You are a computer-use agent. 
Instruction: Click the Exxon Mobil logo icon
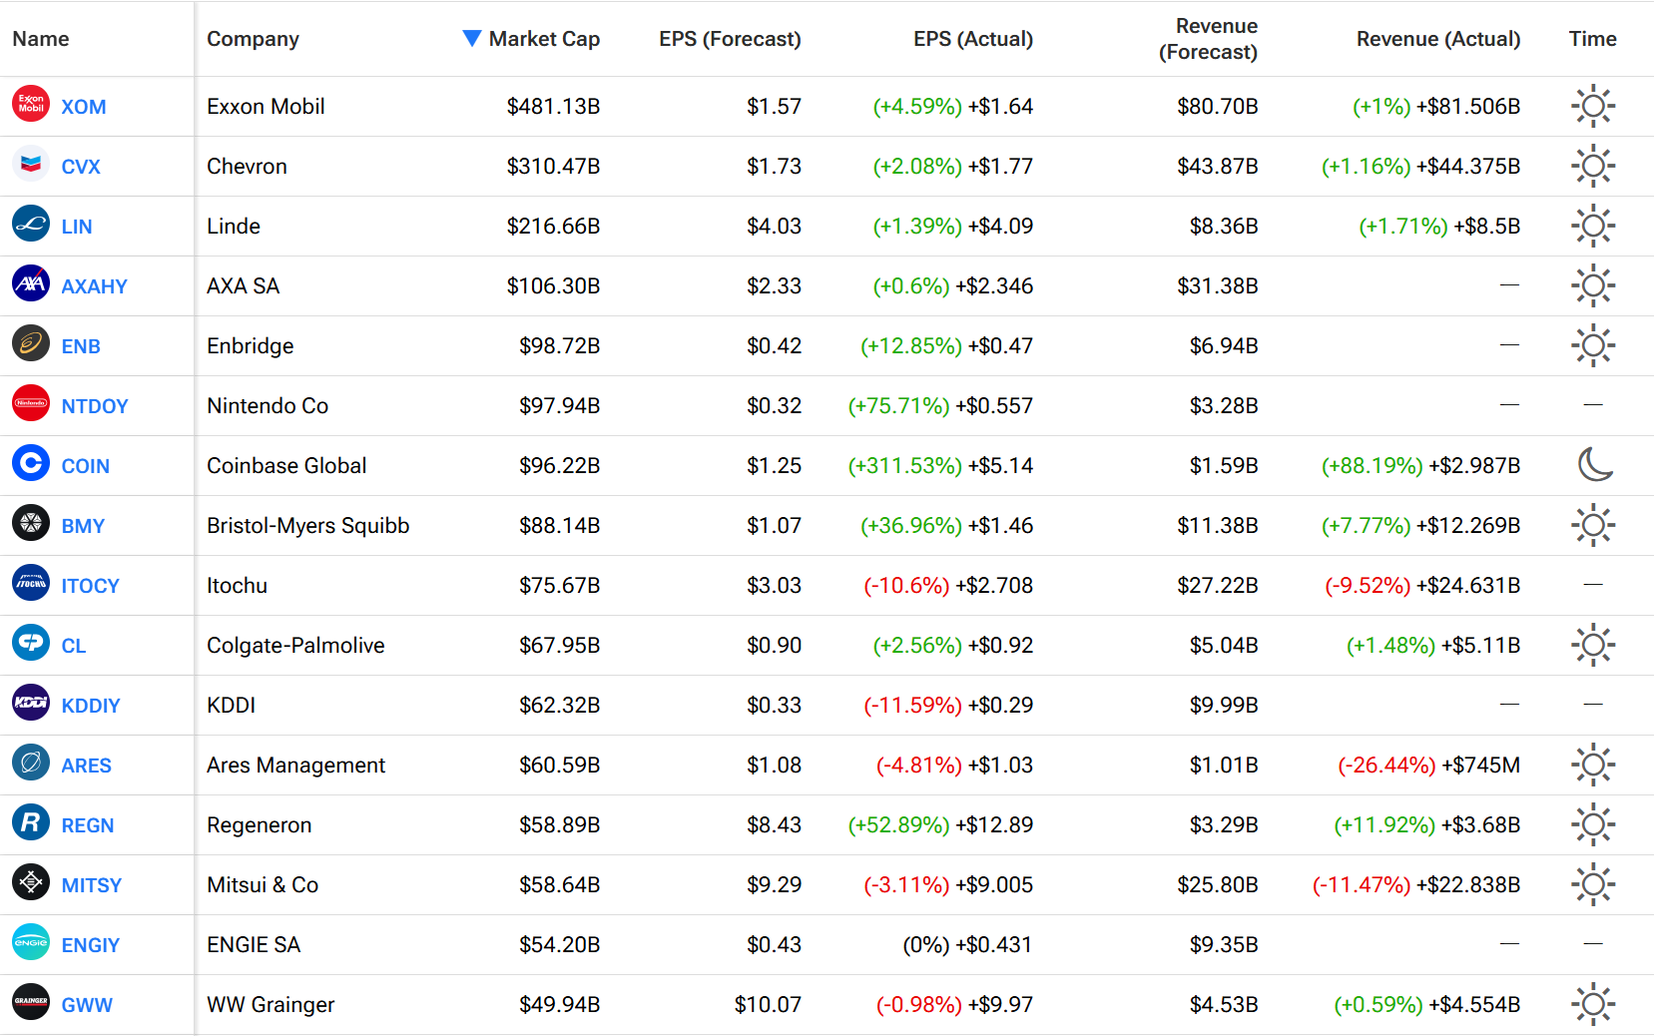(31, 104)
